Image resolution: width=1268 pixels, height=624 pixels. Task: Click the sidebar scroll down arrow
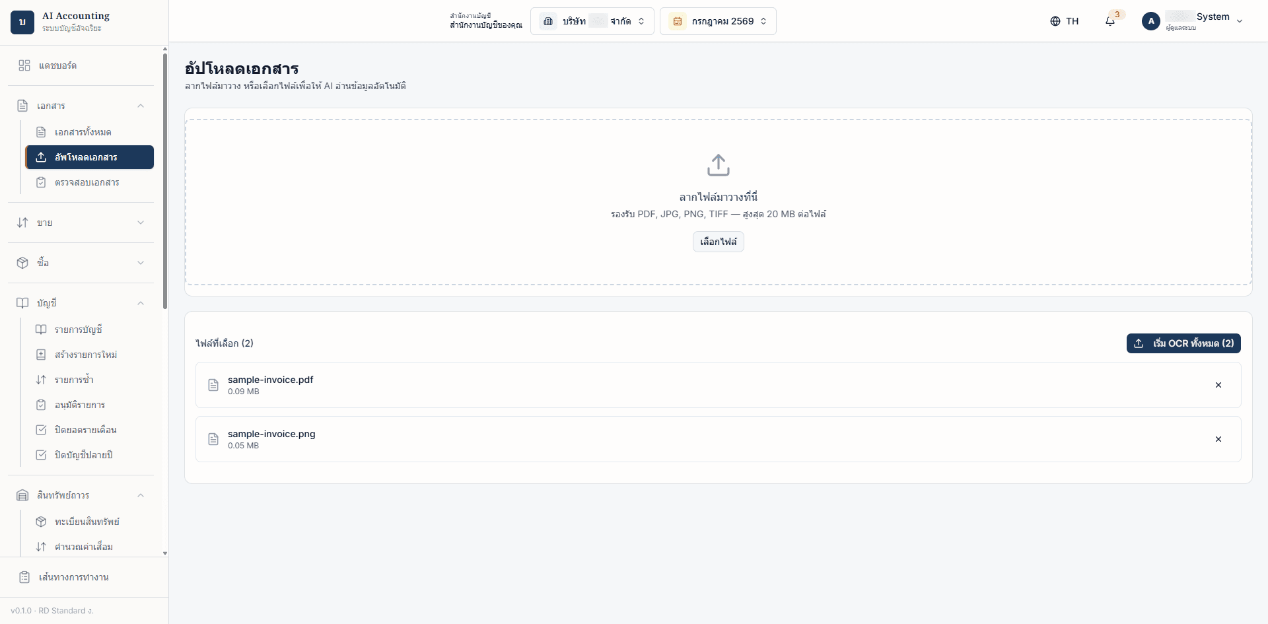[165, 553]
